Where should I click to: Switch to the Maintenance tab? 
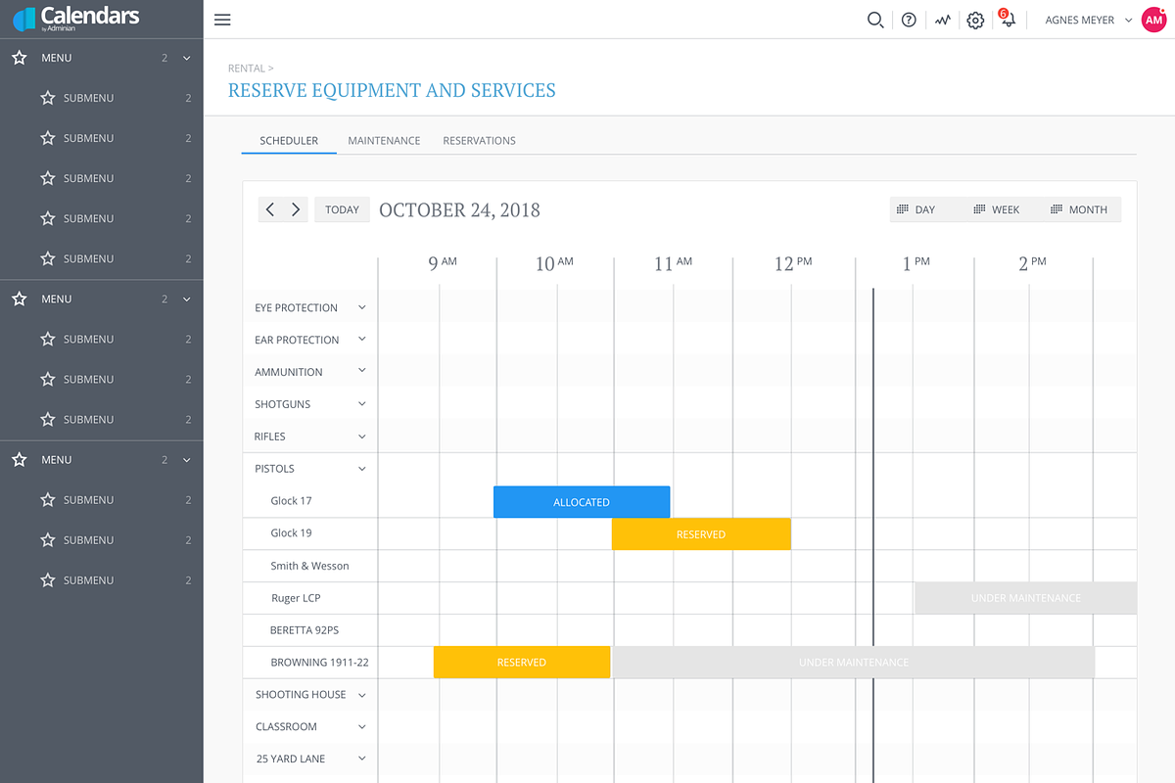point(384,141)
